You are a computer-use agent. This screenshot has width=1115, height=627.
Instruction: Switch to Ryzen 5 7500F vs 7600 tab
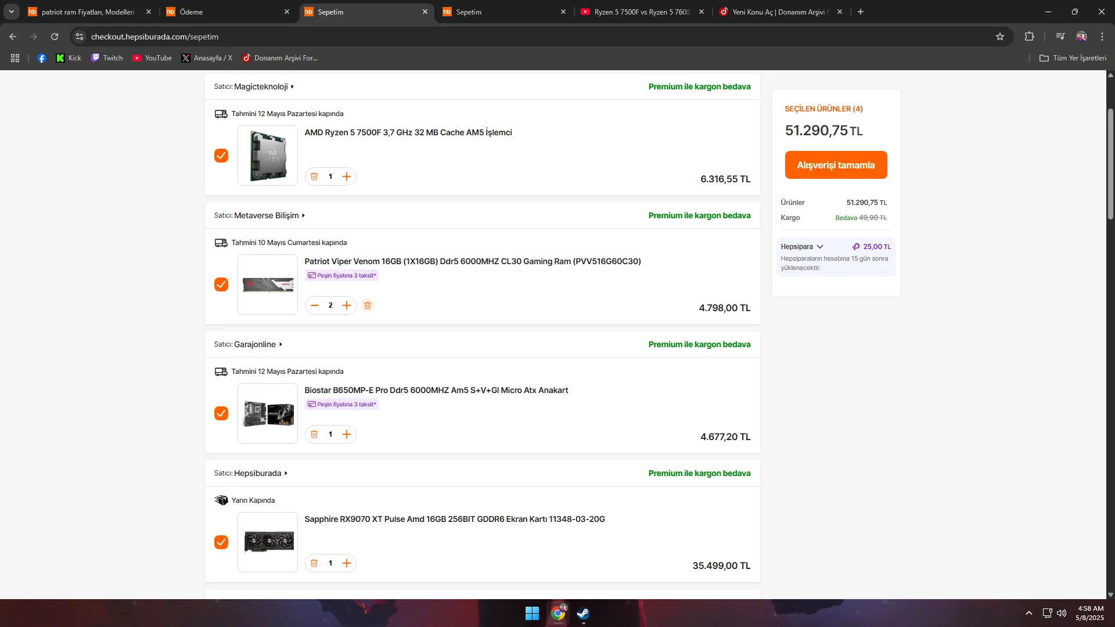pos(642,12)
